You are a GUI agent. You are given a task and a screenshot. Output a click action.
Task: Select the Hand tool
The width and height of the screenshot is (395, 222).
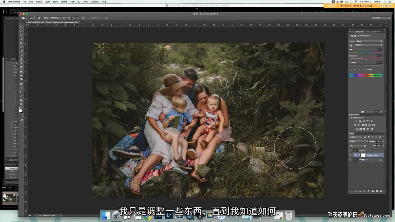pos(21,100)
